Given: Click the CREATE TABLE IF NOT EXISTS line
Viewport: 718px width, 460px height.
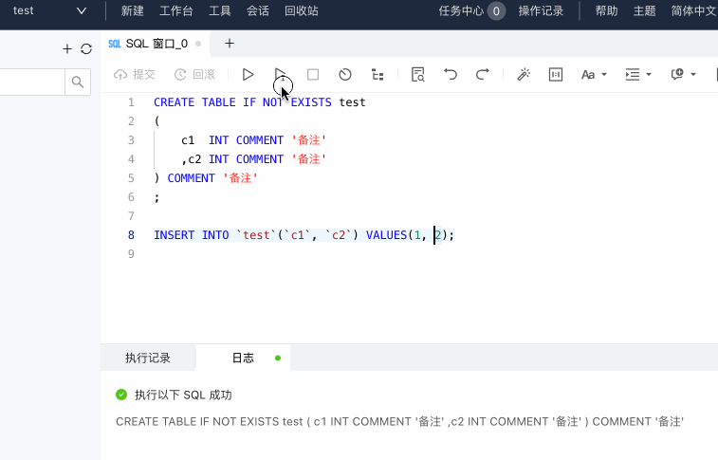Looking at the screenshot, I should (x=260, y=102).
